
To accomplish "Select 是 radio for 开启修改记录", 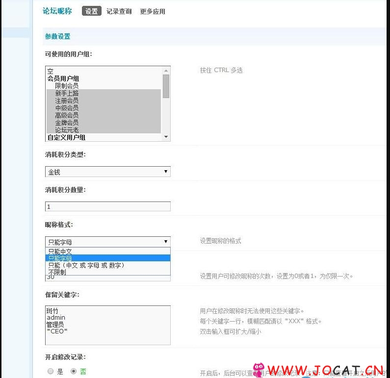I will [x=51, y=371].
